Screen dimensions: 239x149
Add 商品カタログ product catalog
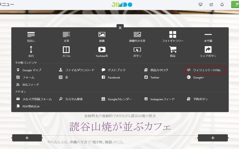[156, 70]
